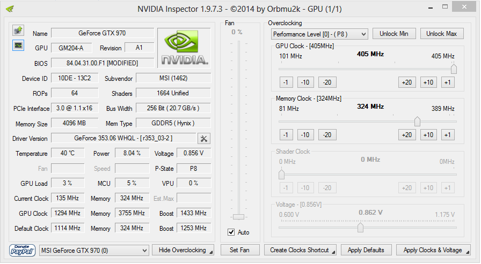Open the Performance Level dropdown
This screenshot has width=481, height=264.
click(319, 34)
